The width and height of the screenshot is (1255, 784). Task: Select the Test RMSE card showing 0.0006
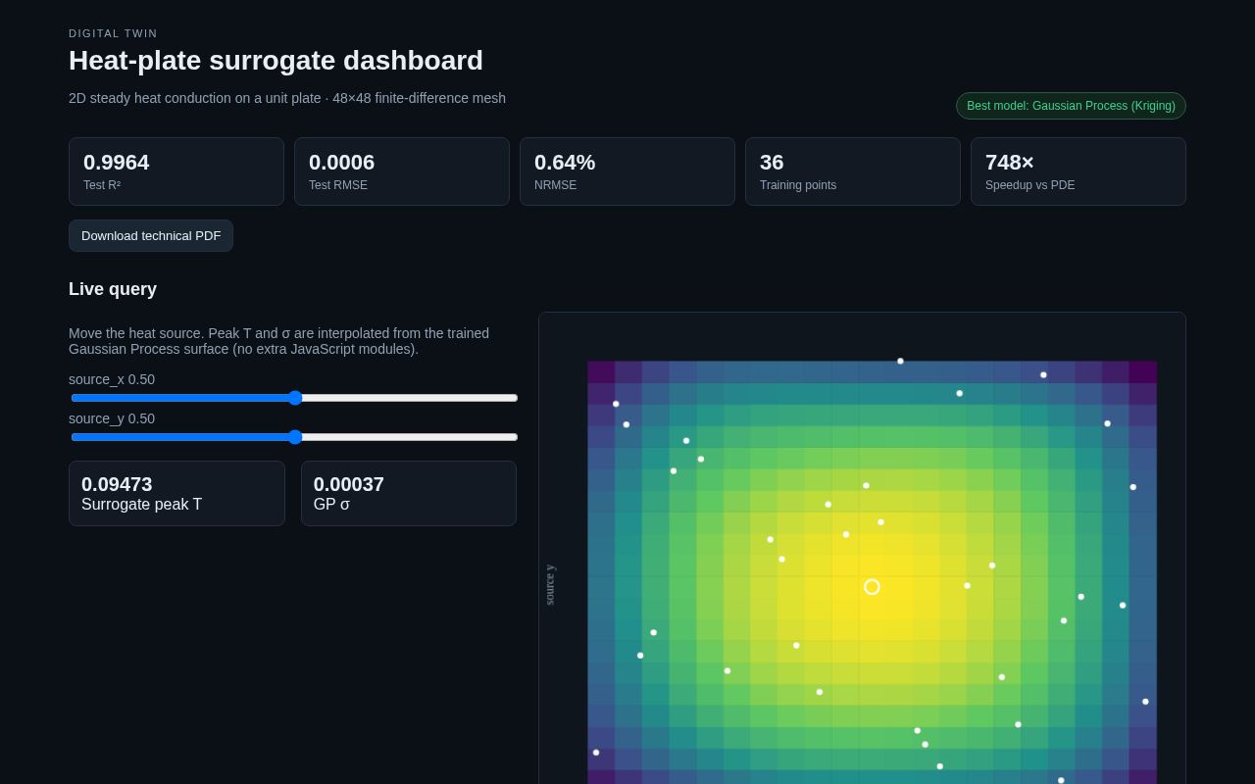402,171
